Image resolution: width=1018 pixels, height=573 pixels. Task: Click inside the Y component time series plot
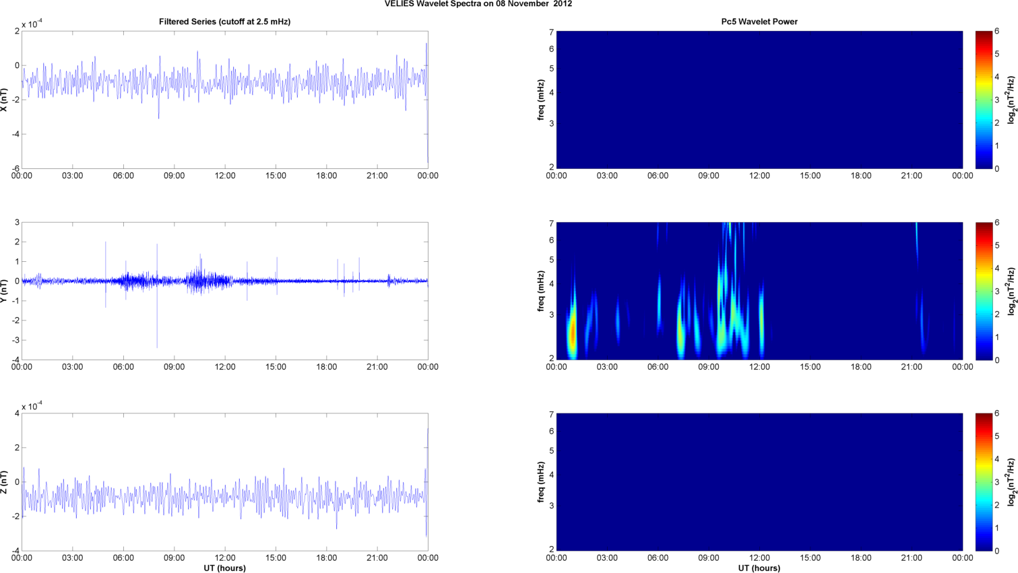tap(224, 291)
